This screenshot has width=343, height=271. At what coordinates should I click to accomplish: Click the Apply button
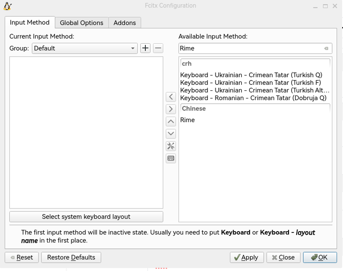tap(247, 257)
